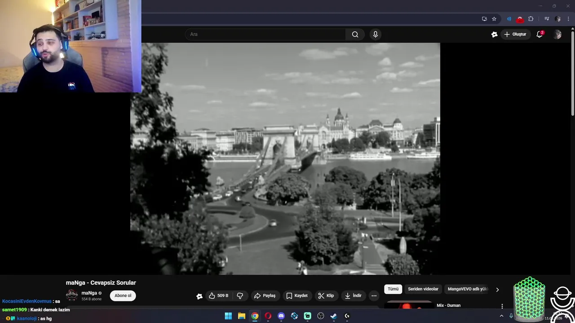Image resolution: width=575 pixels, height=323 pixels.
Task: Save the video with Kaydet
Action: (297, 296)
